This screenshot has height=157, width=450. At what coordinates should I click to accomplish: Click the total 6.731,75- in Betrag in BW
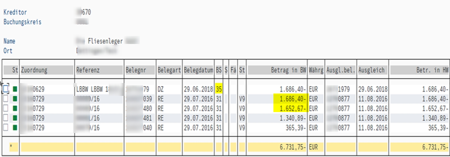click(291, 147)
